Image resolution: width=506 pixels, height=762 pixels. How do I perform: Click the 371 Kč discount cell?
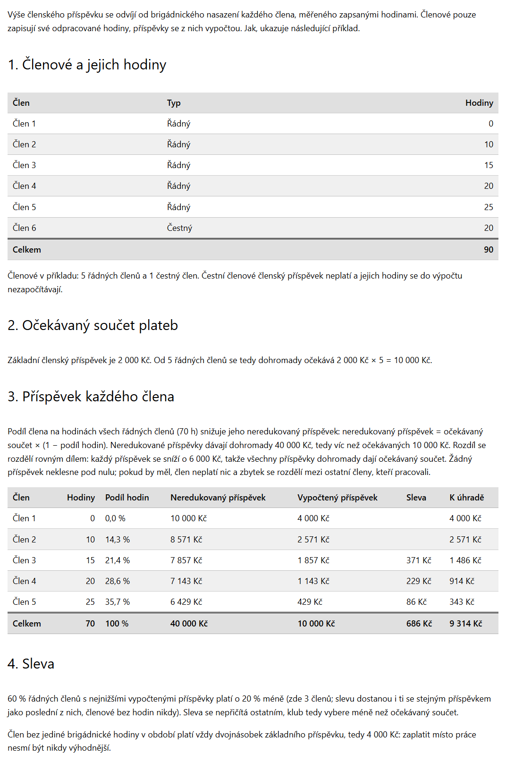[419, 560]
